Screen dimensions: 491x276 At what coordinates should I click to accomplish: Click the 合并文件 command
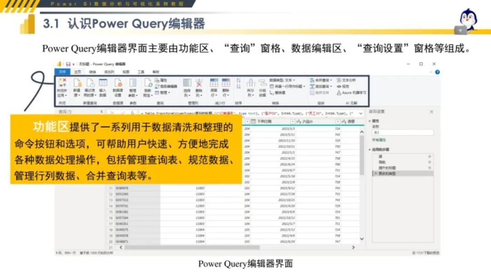click(320, 93)
